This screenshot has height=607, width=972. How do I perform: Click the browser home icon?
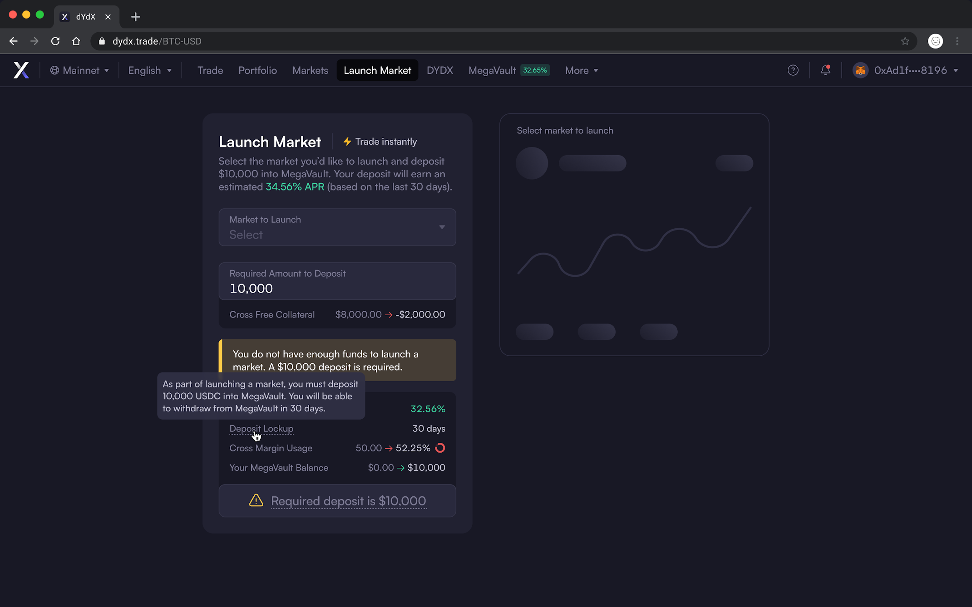coord(76,41)
